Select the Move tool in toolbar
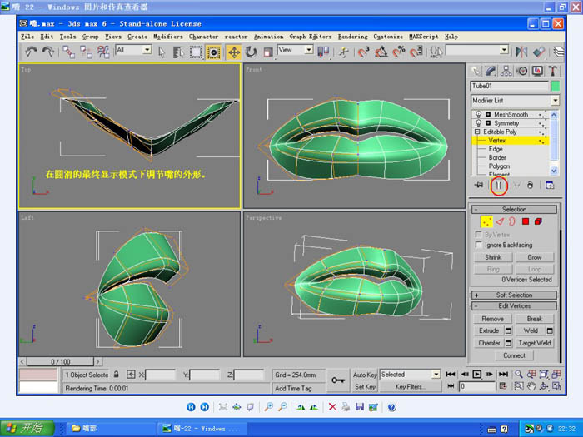Image resolution: width=583 pixels, height=437 pixels. click(234, 52)
